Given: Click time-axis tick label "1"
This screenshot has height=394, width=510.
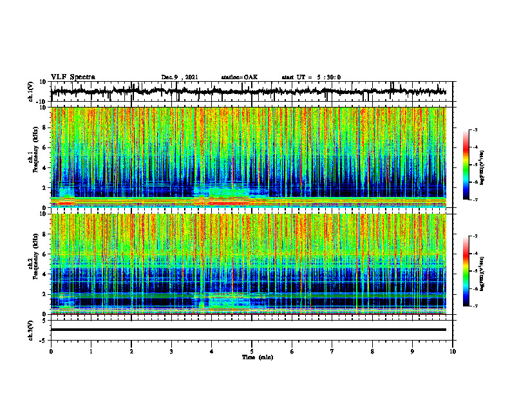Looking at the screenshot, I should [x=91, y=352].
